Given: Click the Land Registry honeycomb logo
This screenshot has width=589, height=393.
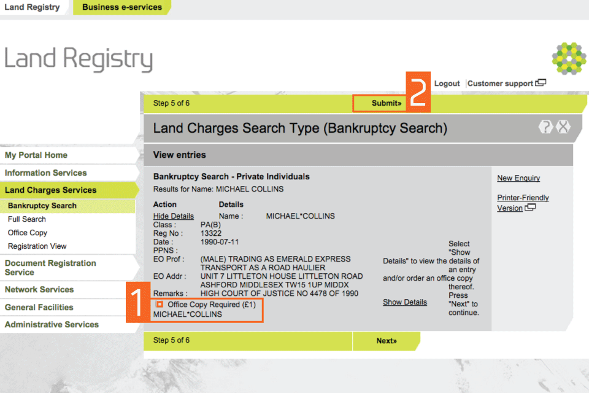Looking at the screenshot, I should (x=569, y=58).
